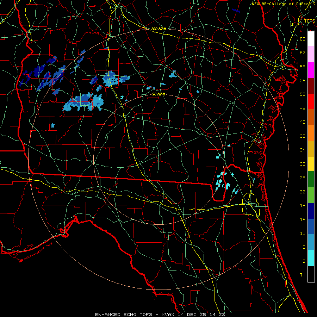
Task: Click the legend value '30'
Action: pos(303,164)
